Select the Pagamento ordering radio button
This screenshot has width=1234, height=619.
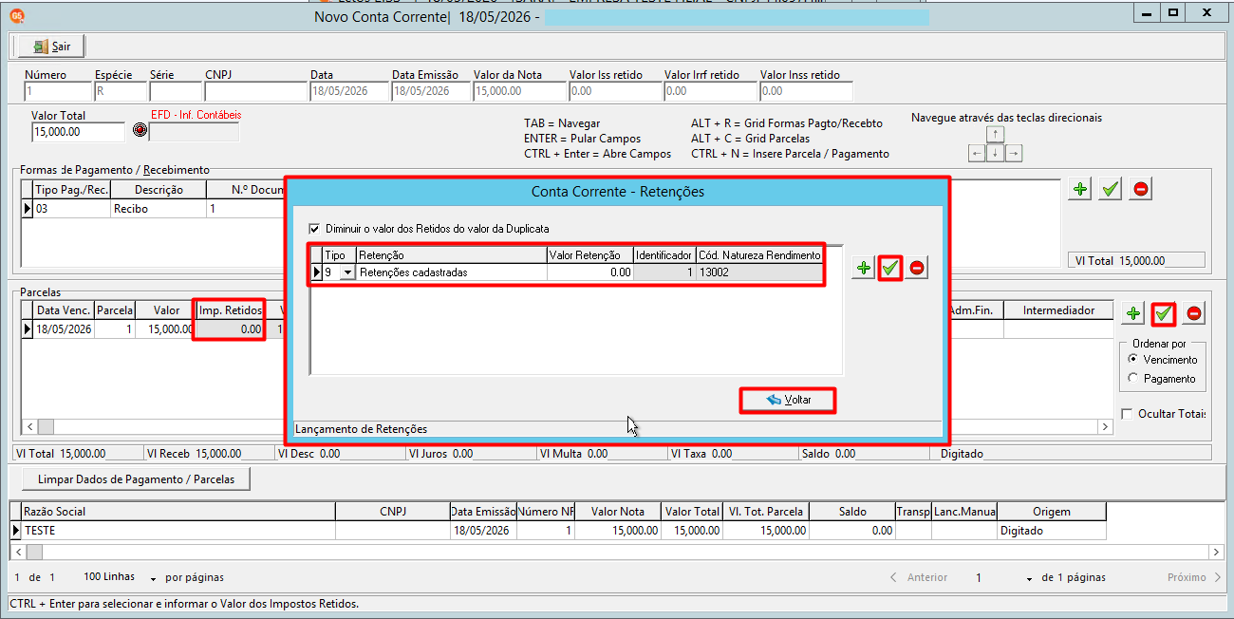(1132, 378)
